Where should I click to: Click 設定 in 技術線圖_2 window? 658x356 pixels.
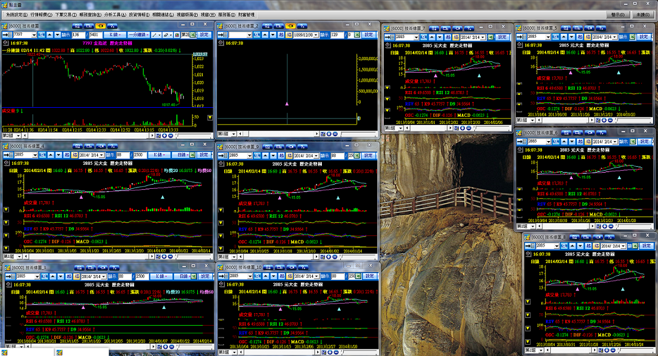pyautogui.click(x=368, y=35)
